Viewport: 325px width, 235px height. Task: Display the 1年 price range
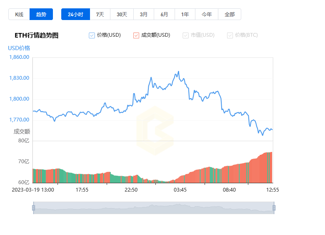coord(185,14)
